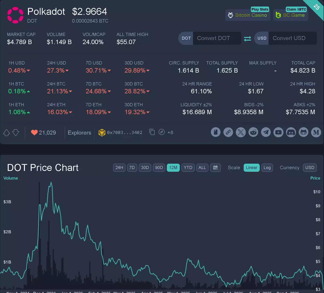Screen dimensions: 324x293
Task: Select the 24H chart range
Action: pyautogui.click(x=119, y=168)
